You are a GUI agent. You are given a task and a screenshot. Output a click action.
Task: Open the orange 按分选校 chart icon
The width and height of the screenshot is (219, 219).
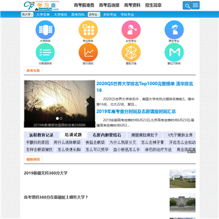[88, 52]
